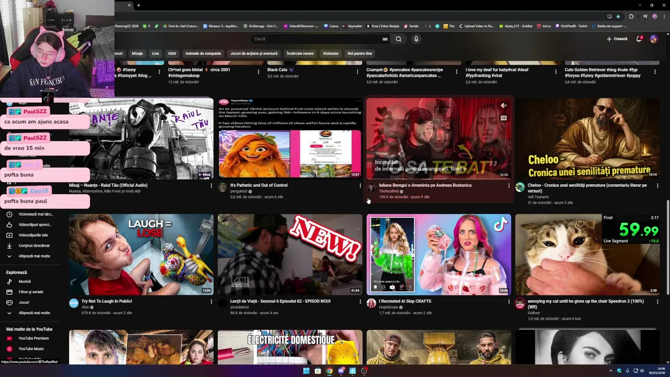The image size is (670, 377).
Task: Select the Live filter chip
Action: point(155,53)
